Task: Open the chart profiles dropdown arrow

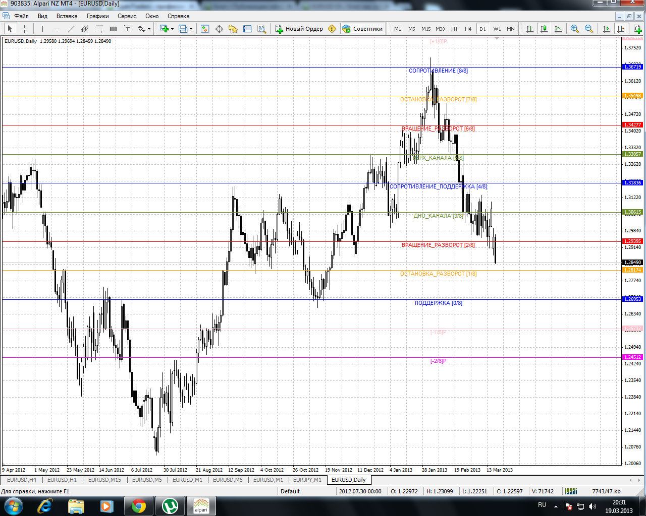Action: (191, 29)
